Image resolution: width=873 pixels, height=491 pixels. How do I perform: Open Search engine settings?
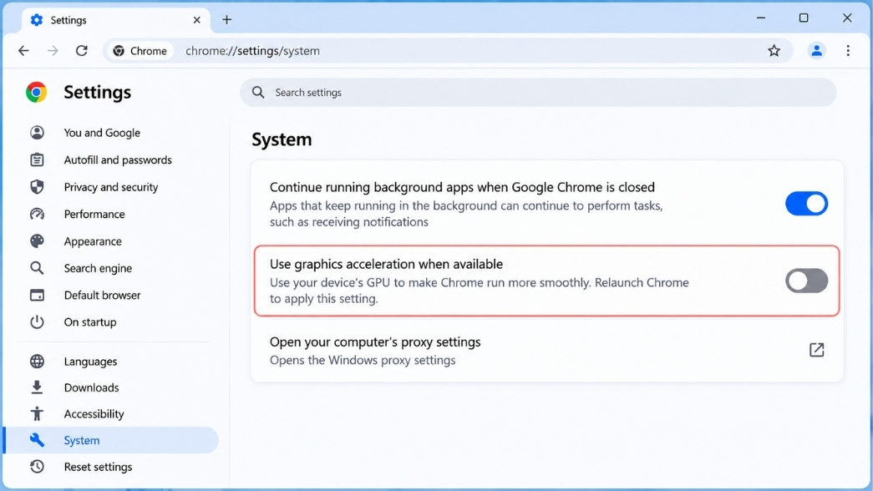(x=98, y=268)
